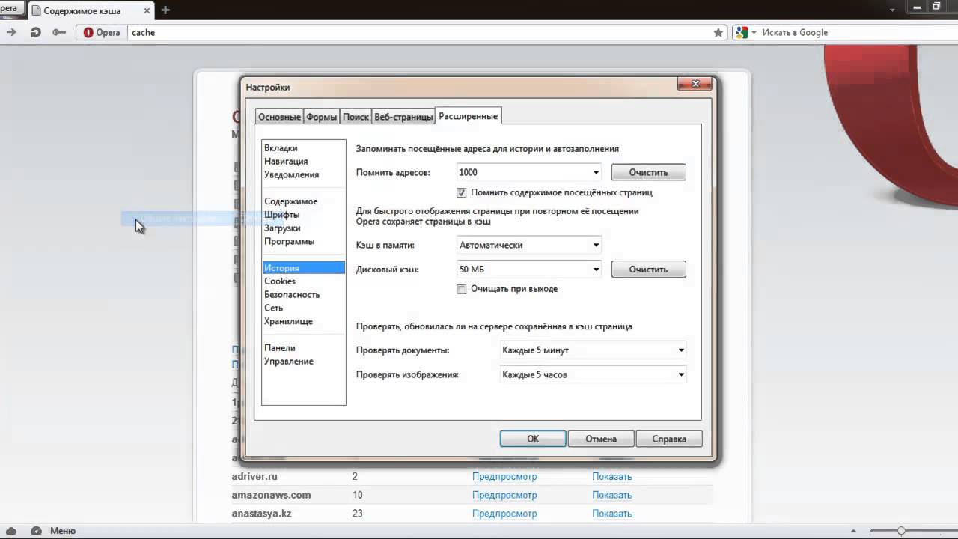Bookmark page with the star icon
Viewport: 958px width, 539px height.
(718, 32)
